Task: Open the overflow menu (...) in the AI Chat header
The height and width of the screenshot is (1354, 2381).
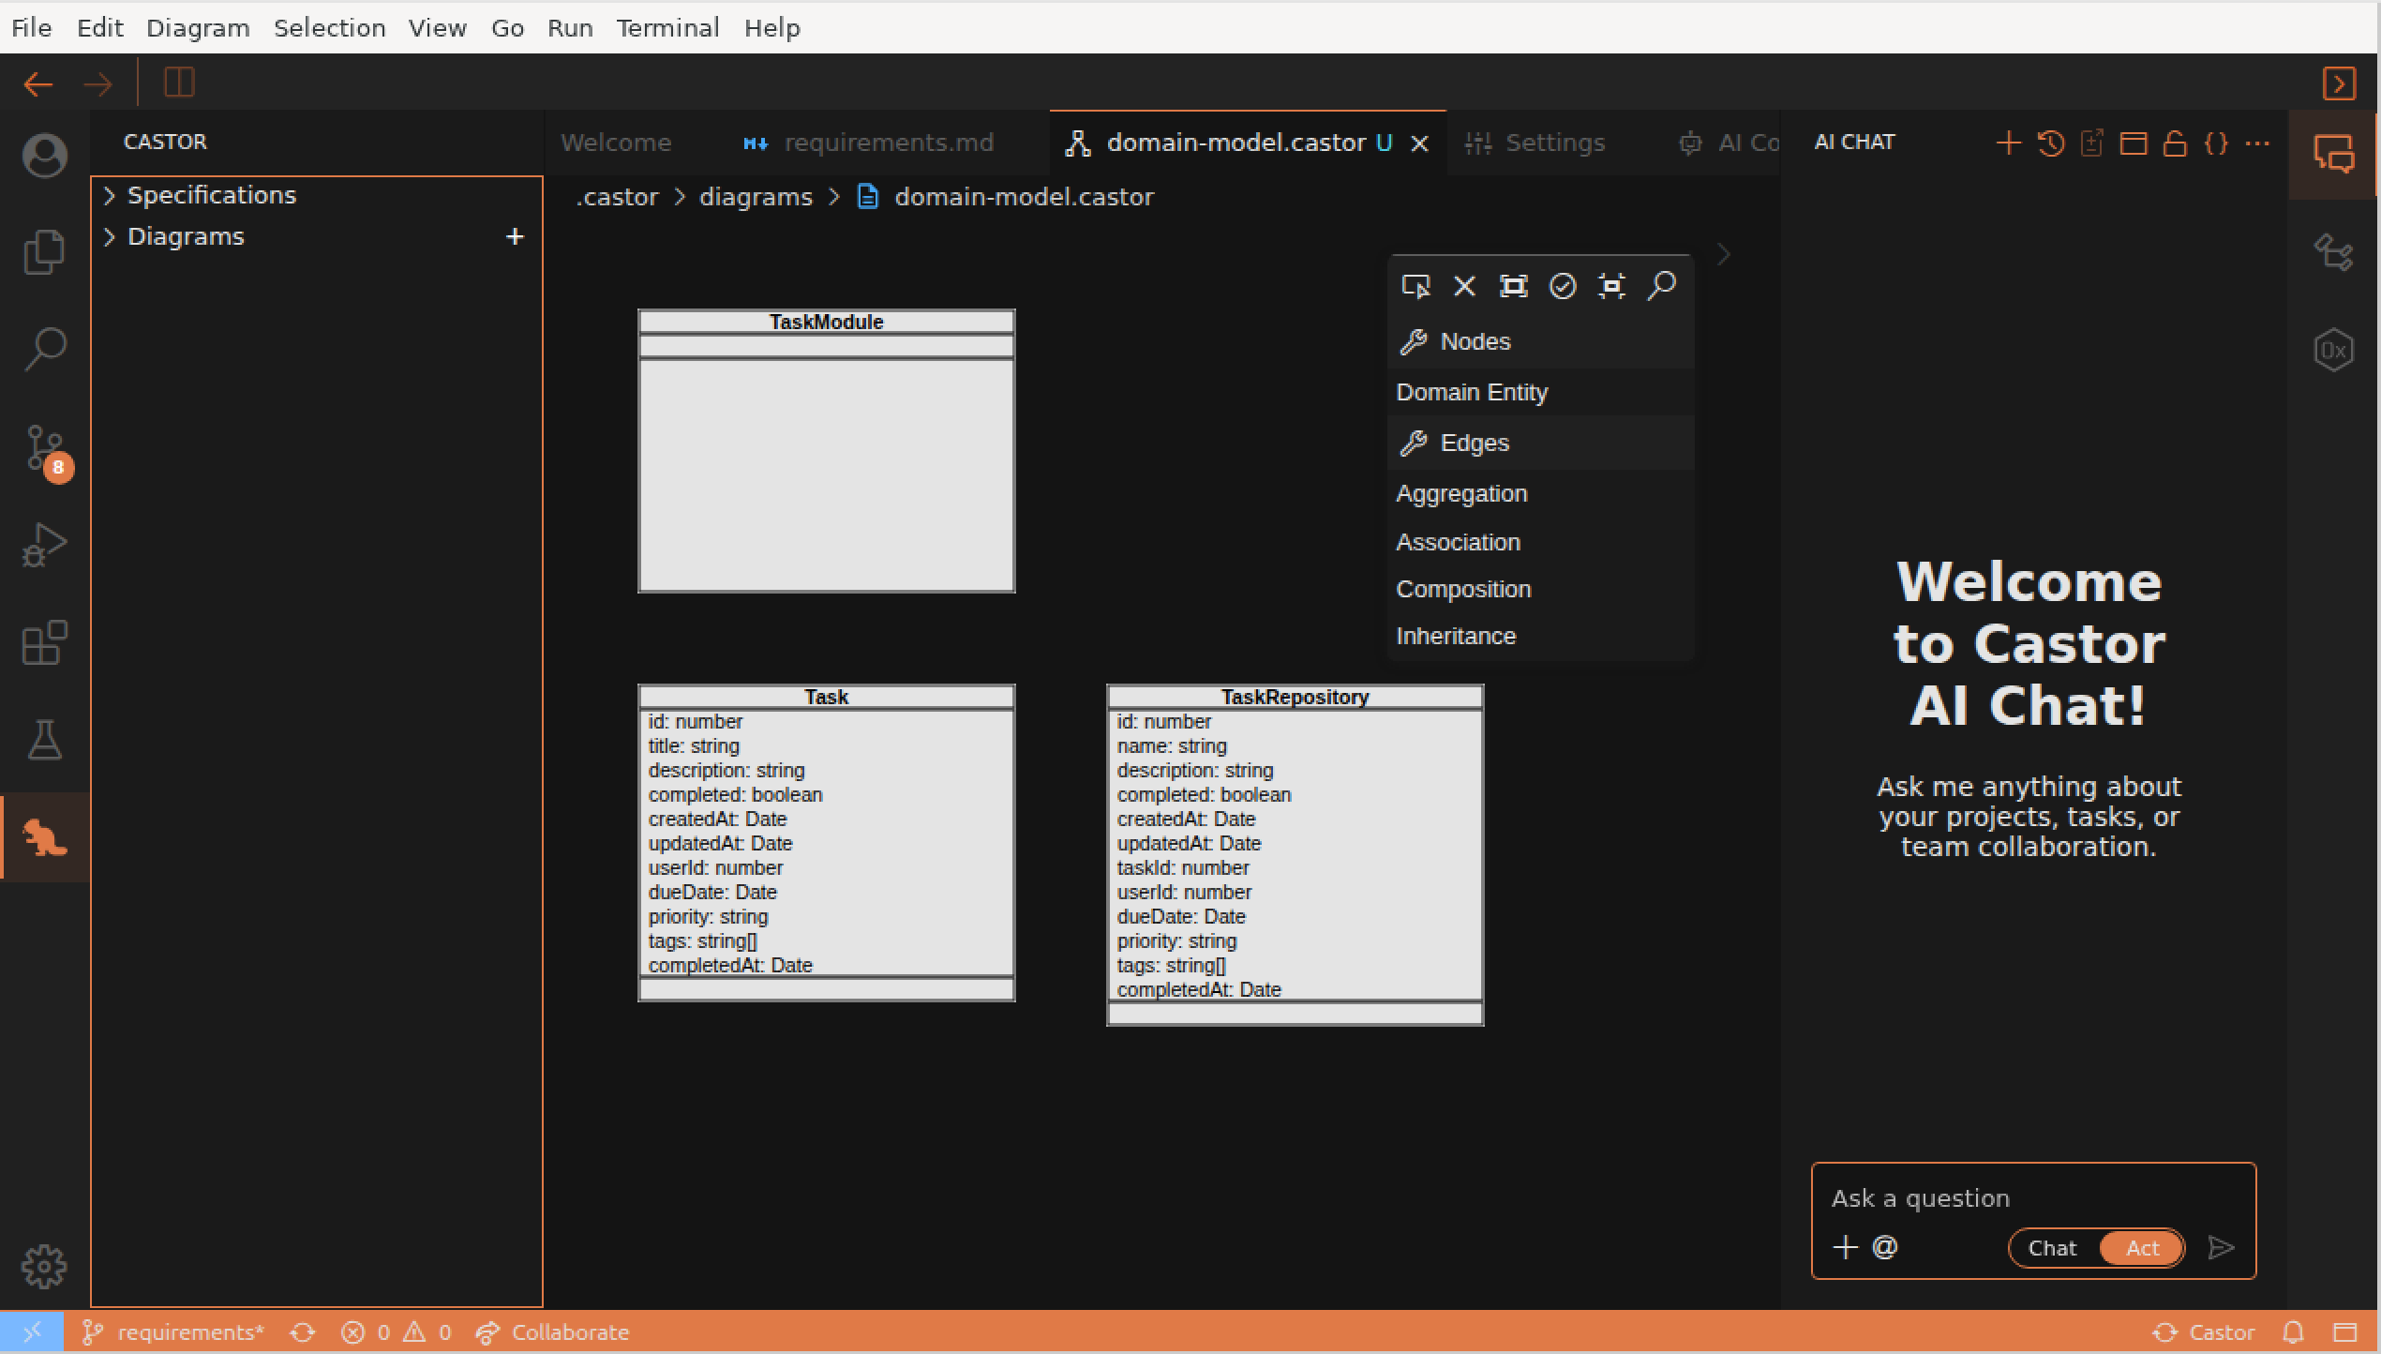Action: pos(2257,143)
